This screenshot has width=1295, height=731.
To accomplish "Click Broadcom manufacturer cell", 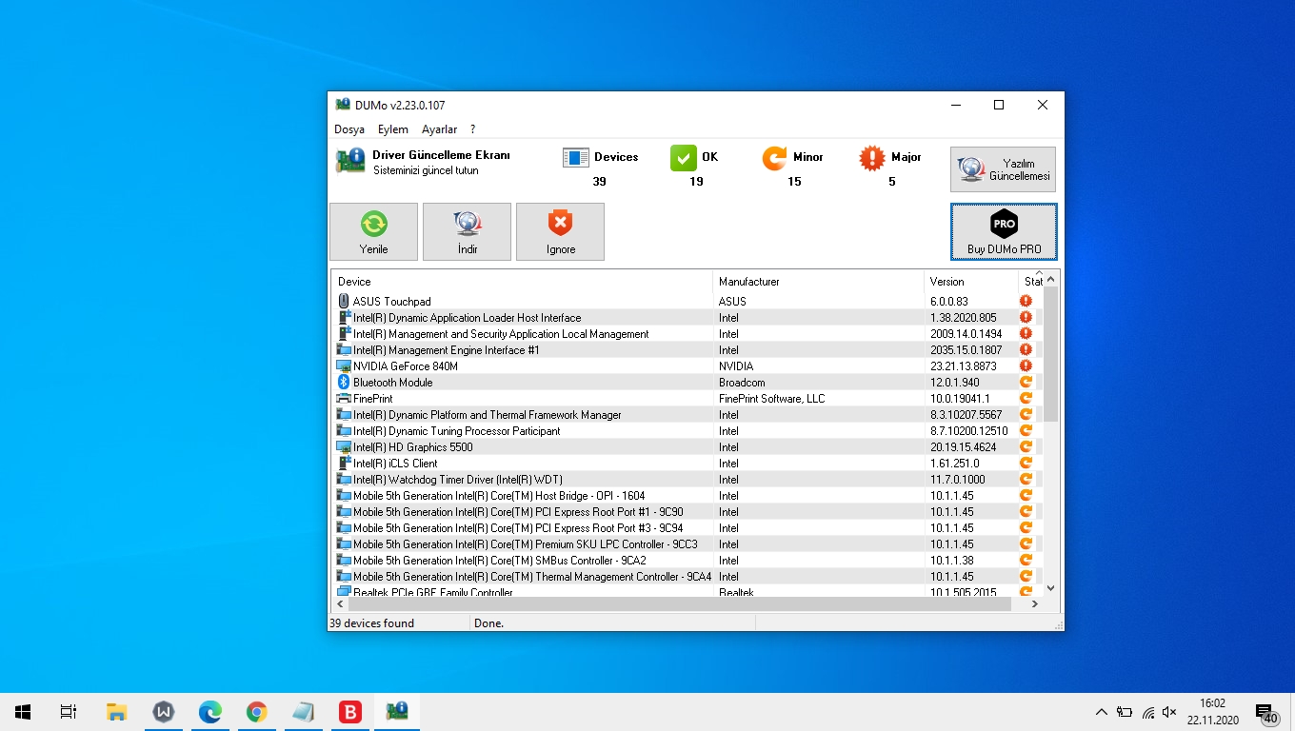I will [742, 383].
